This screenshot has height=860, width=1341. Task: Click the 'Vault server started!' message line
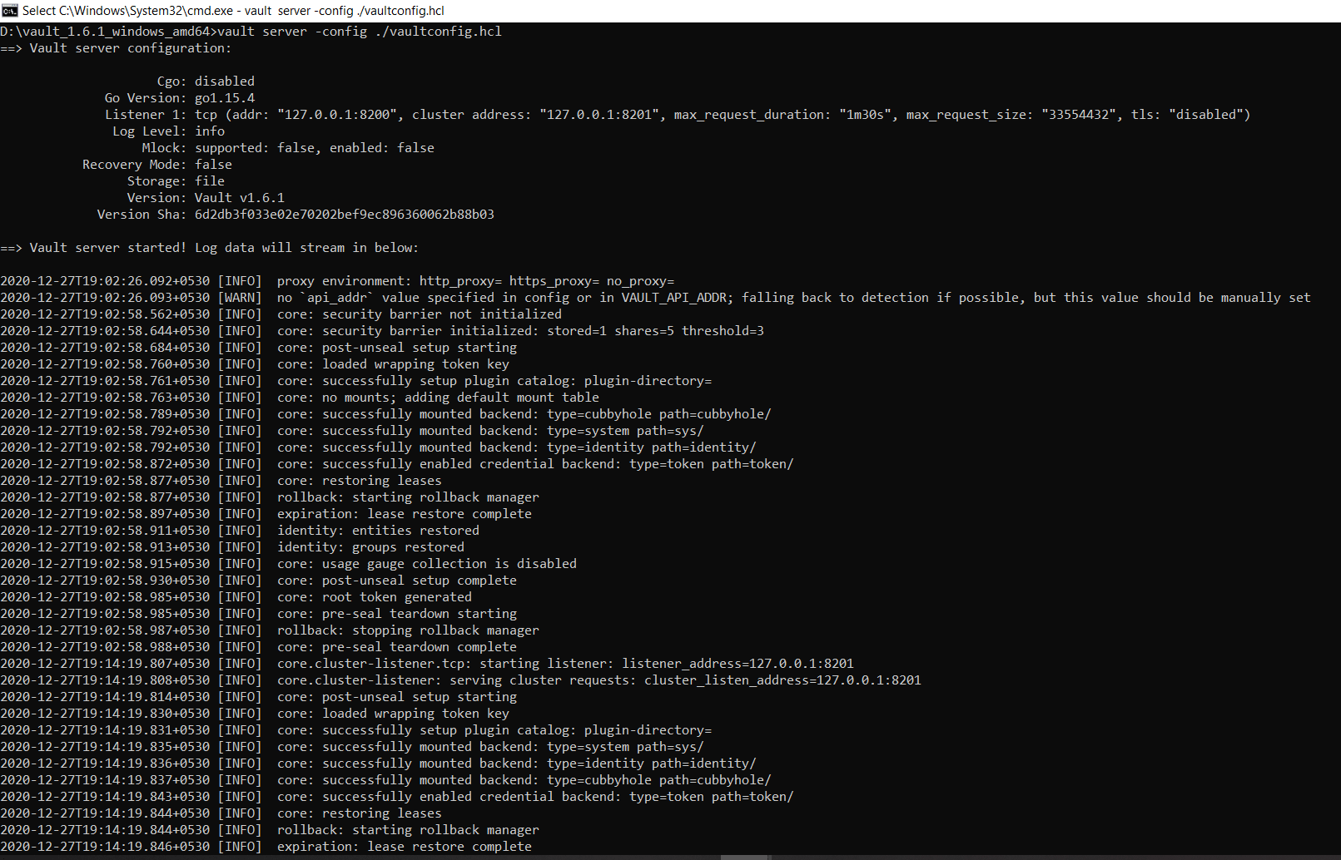(x=210, y=248)
